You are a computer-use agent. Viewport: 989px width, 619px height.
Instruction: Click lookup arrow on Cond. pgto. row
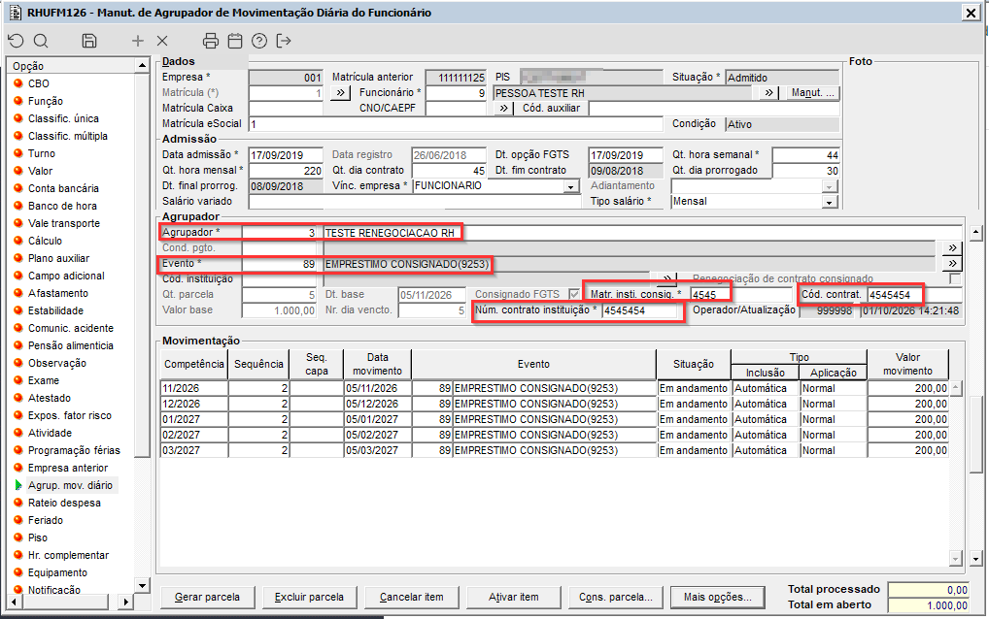[952, 248]
